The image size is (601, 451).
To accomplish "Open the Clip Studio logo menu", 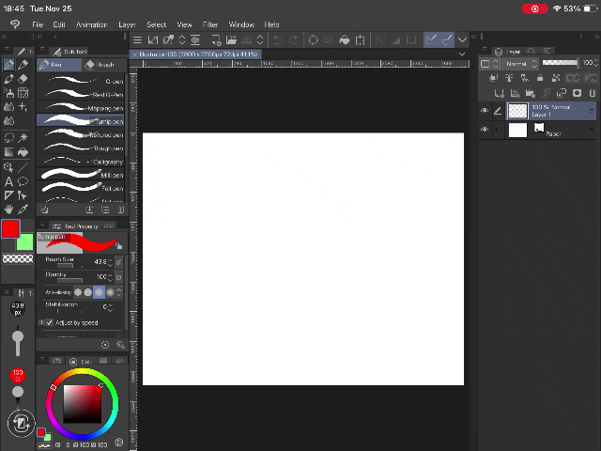I will [x=13, y=24].
